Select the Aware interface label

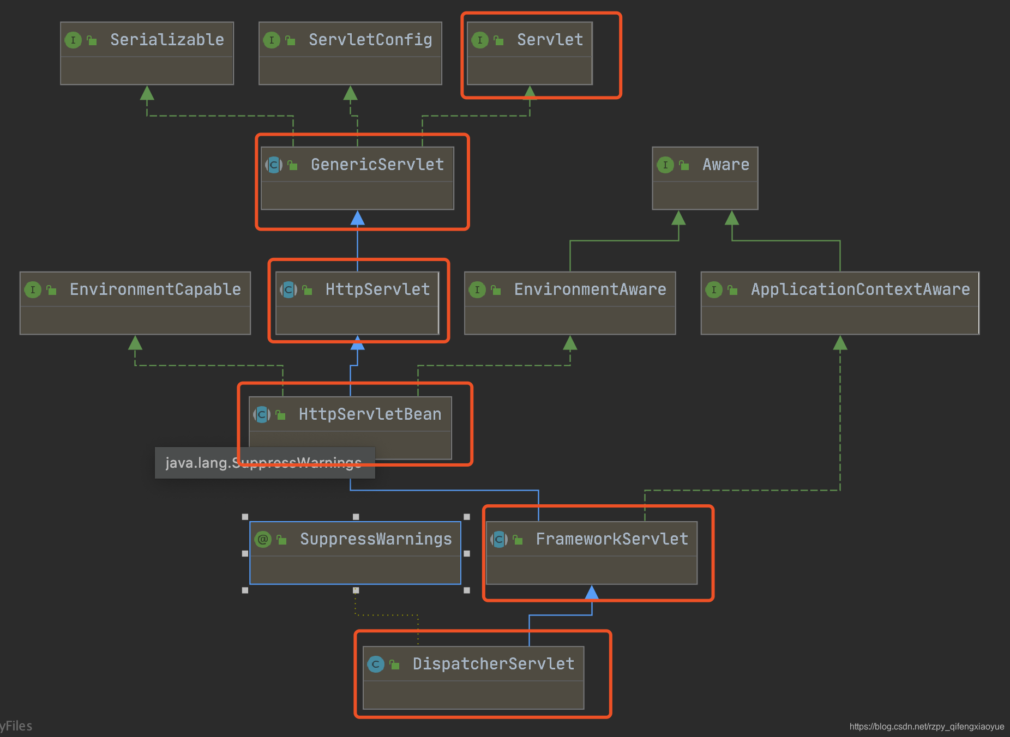click(x=726, y=165)
